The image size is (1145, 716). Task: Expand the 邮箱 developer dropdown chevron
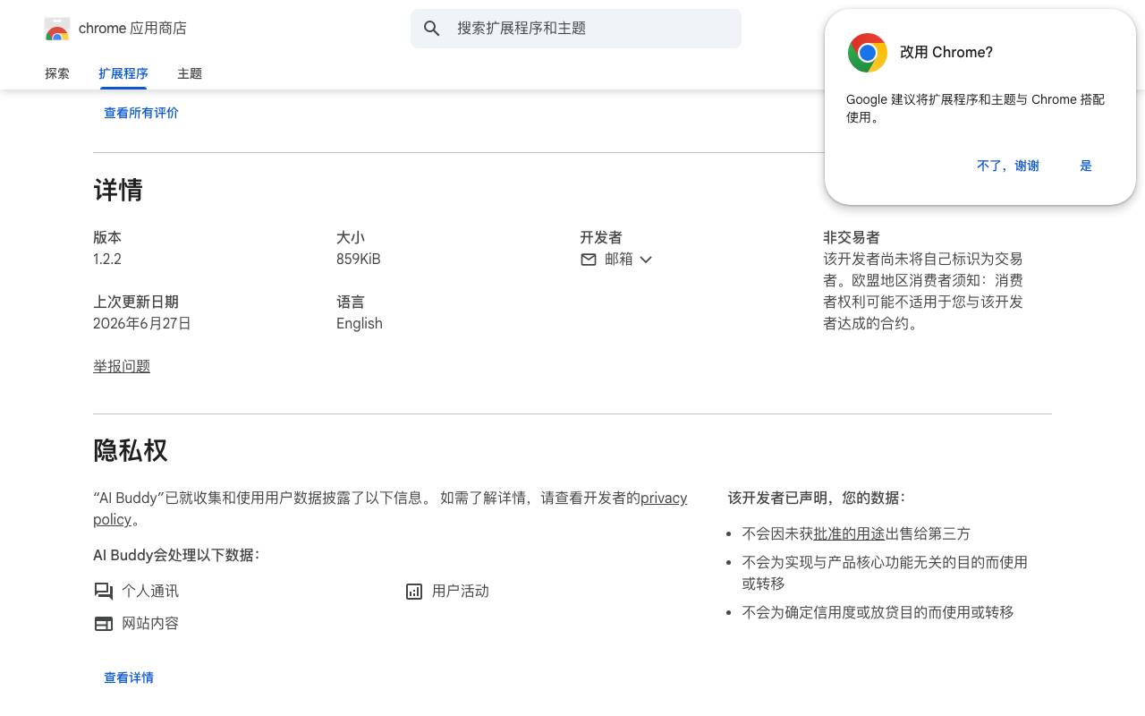pyautogui.click(x=646, y=260)
